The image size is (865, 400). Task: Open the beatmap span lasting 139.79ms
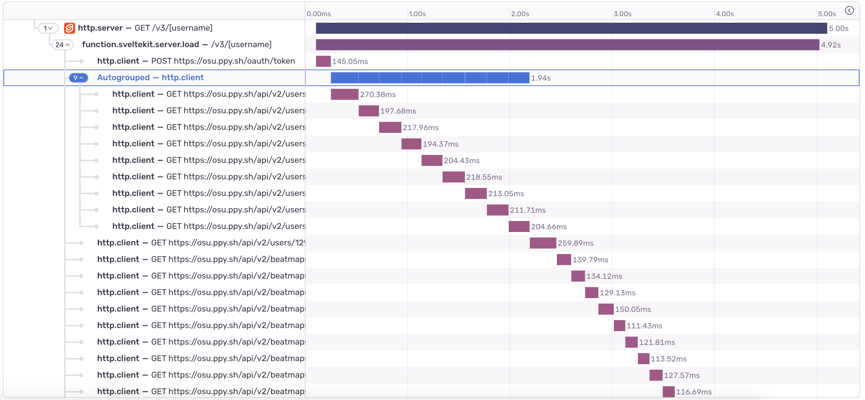tap(564, 260)
